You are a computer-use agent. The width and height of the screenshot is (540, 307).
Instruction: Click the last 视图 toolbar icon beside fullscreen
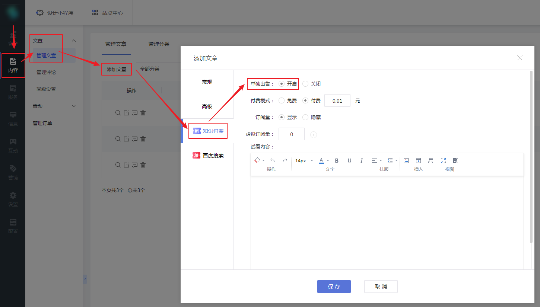pyautogui.click(x=455, y=160)
